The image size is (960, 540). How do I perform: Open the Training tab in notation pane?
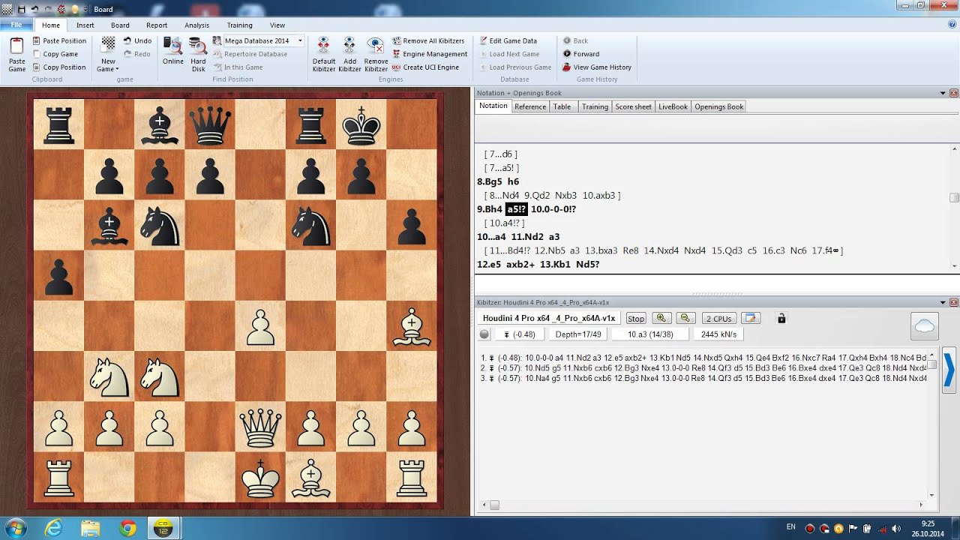point(595,106)
